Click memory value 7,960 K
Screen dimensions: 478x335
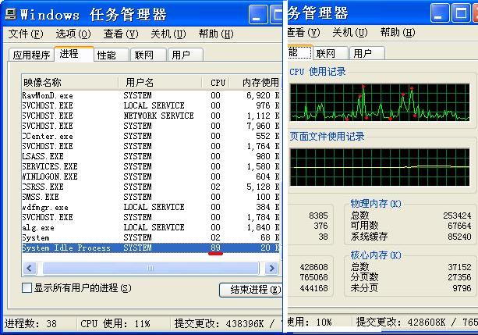coord(263,126)
